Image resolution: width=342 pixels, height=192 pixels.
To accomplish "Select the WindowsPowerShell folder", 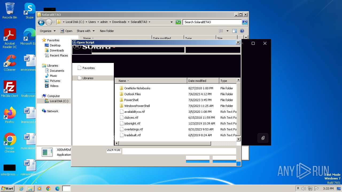I will point(137,106).
